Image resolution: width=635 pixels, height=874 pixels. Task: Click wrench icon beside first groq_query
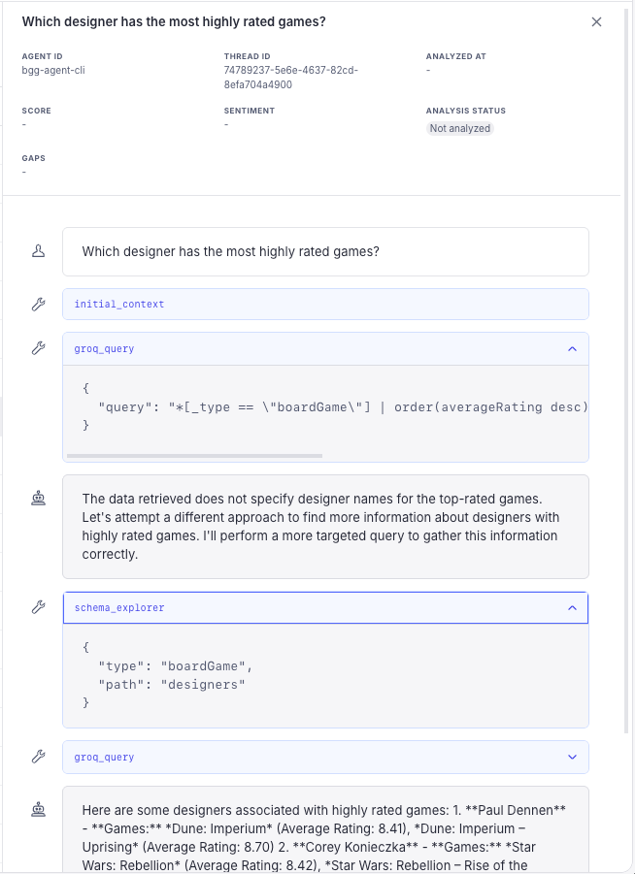click(x=38, y=348)
